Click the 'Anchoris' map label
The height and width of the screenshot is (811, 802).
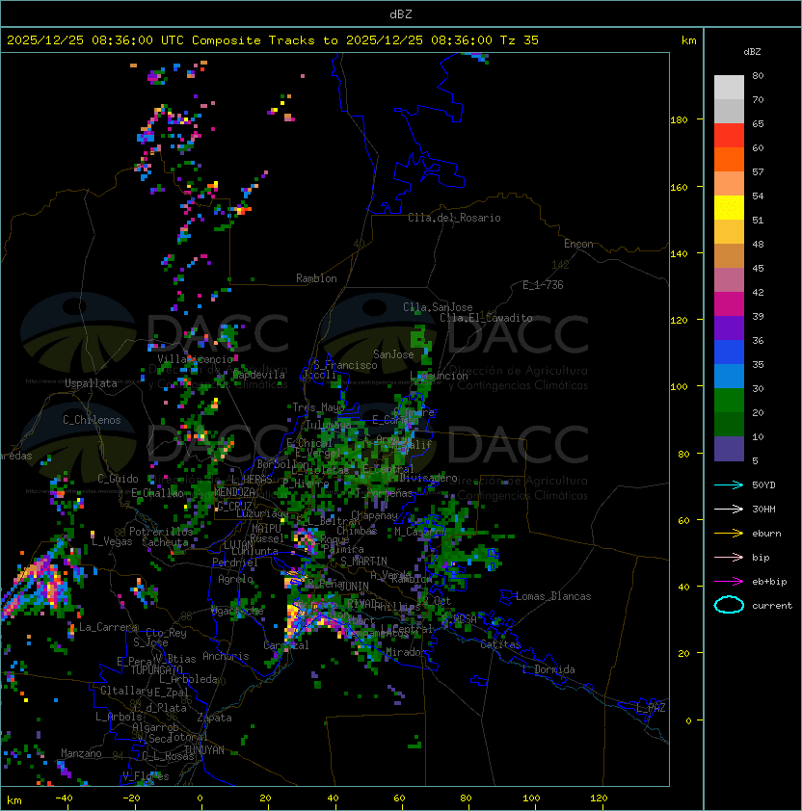tap(226, 656)
